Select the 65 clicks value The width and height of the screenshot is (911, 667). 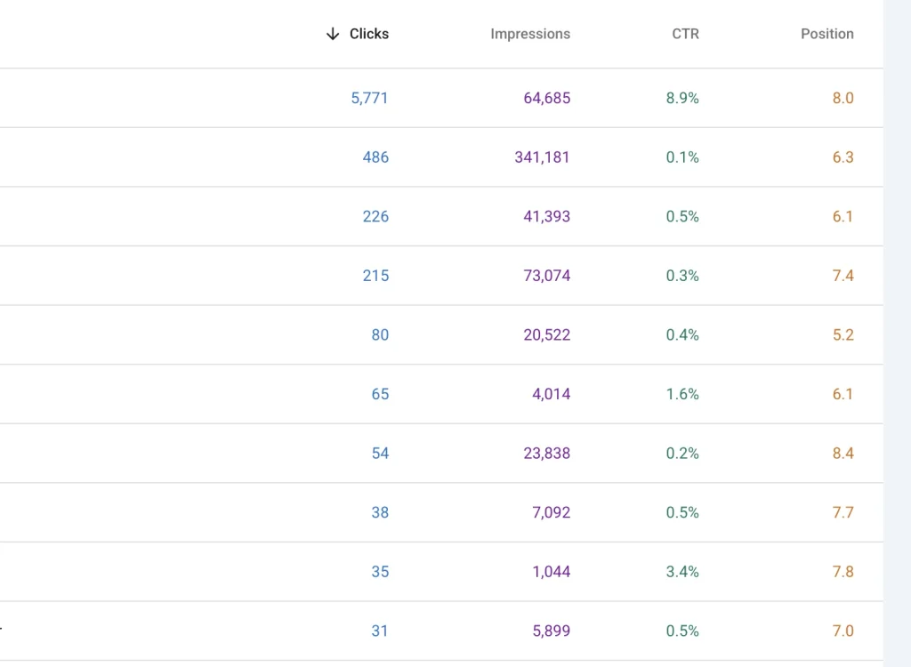point(380,394)
